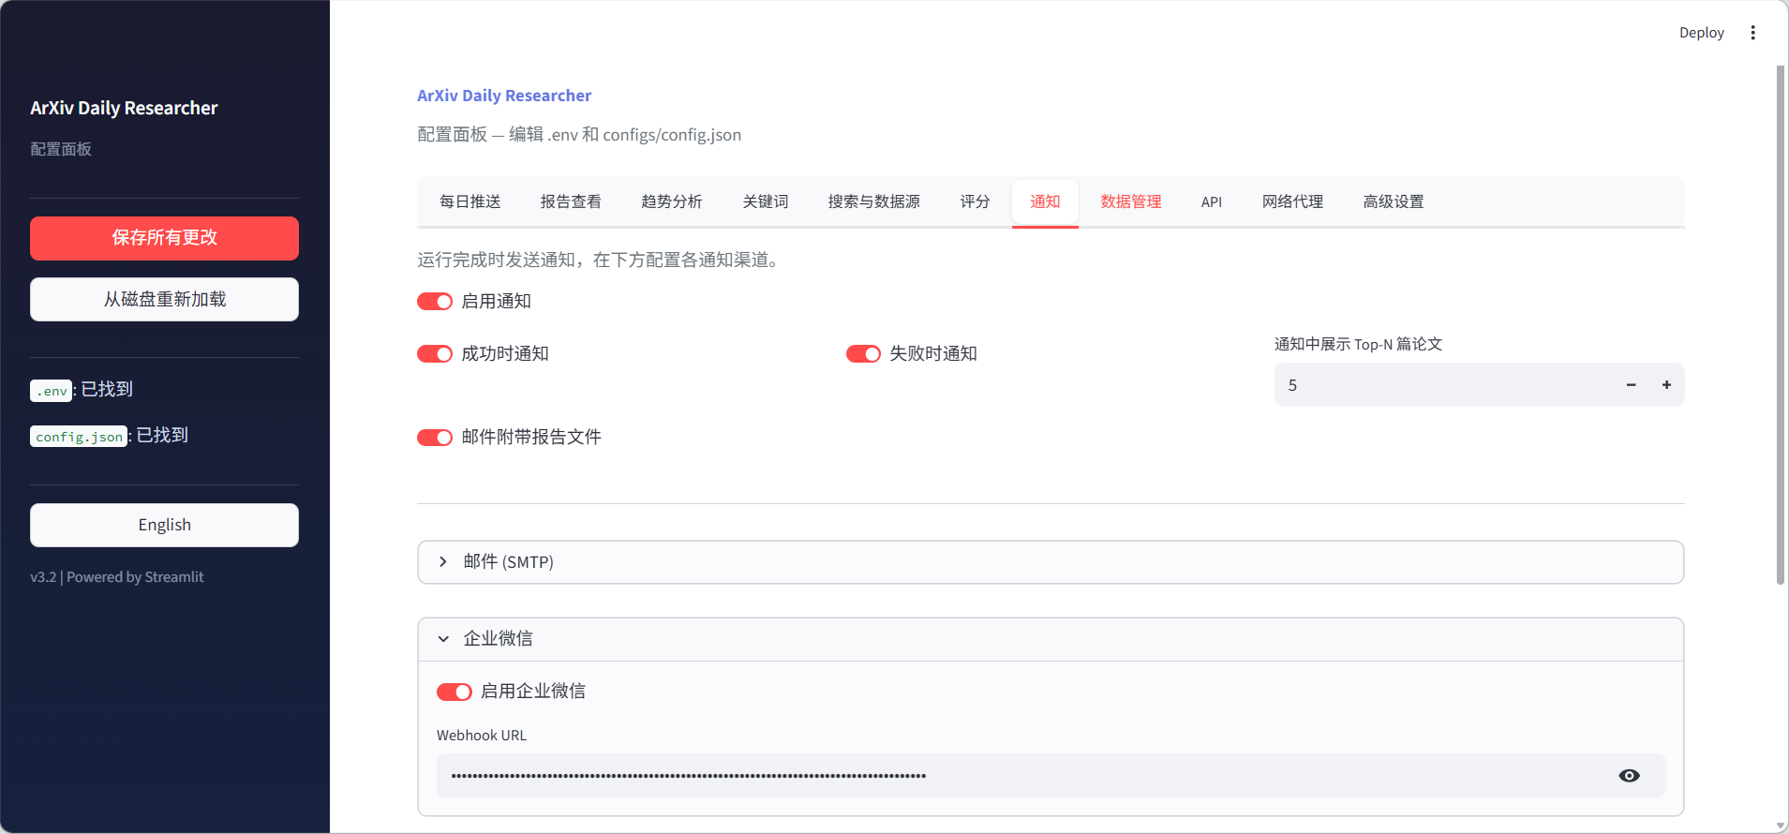Viewport: 1789px width, 834px height.
Task: Click the 从磁盘重新加载 button
Action: pyautogui.click(x=165, y=300)
